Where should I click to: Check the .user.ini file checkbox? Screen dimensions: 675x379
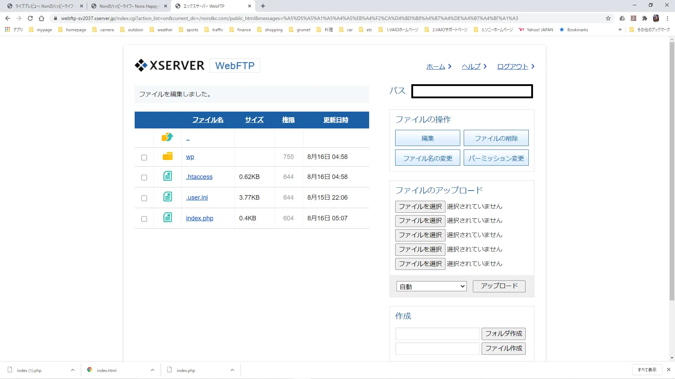[144, 198]
